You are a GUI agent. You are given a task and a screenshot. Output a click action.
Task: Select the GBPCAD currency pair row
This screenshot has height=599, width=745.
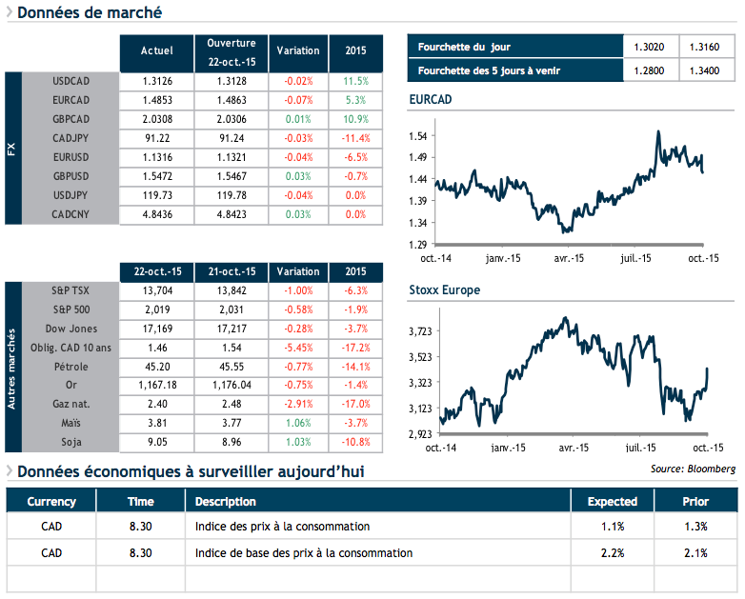click(x=71, y=119)
